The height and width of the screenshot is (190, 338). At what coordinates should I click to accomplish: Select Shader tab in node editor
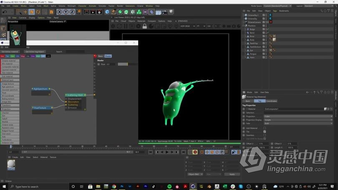pos(108,56)
